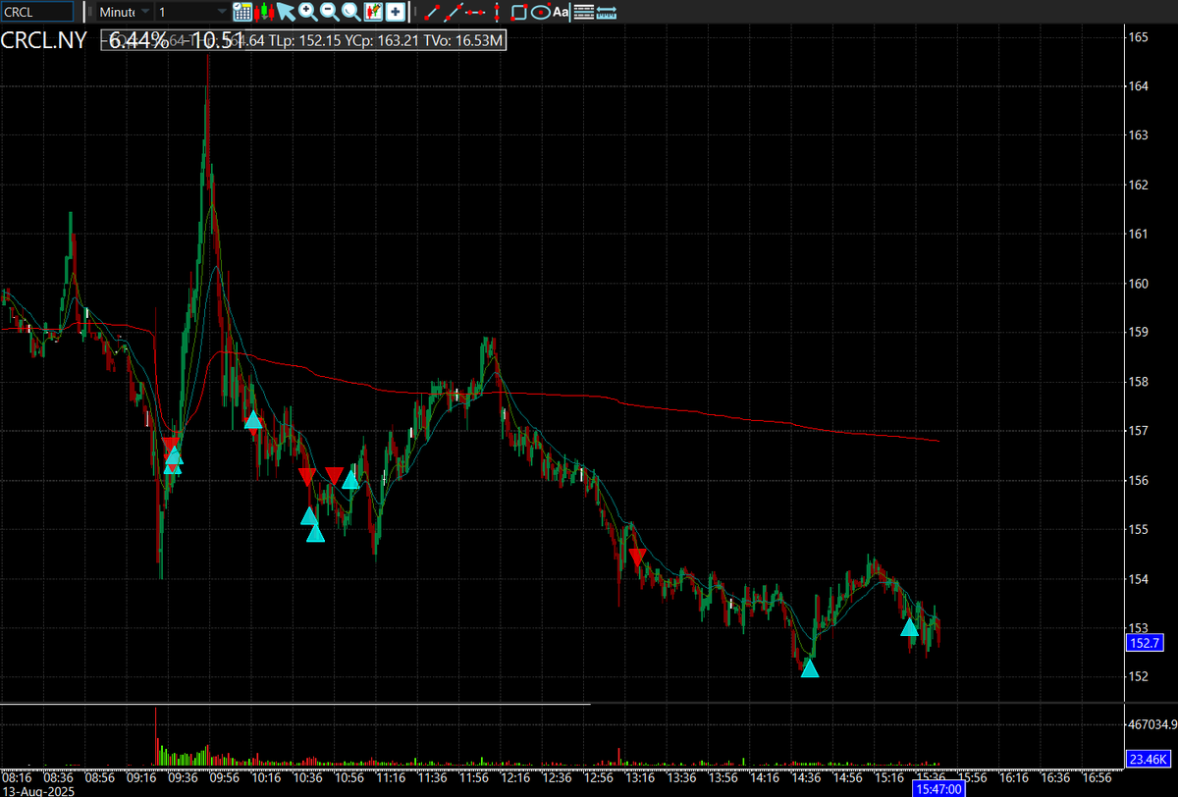Image resolution: width=1178 pixels, height=797 pixels.
Task: Click the 165 price axis label
Action: 1139,36
